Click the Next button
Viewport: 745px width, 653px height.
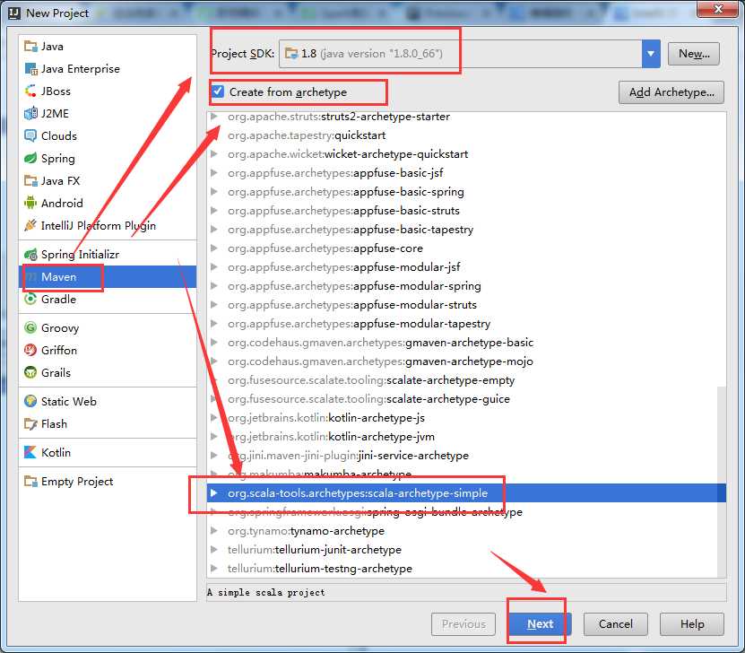tap(540, 624)
